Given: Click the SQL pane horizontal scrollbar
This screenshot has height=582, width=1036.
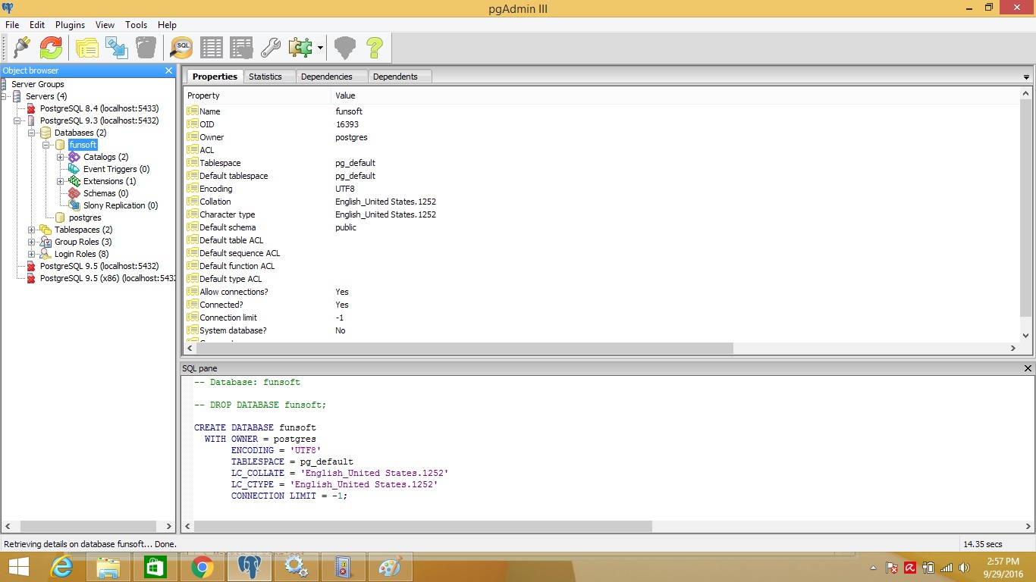Looking at the screenshot, I should point(422,526).
